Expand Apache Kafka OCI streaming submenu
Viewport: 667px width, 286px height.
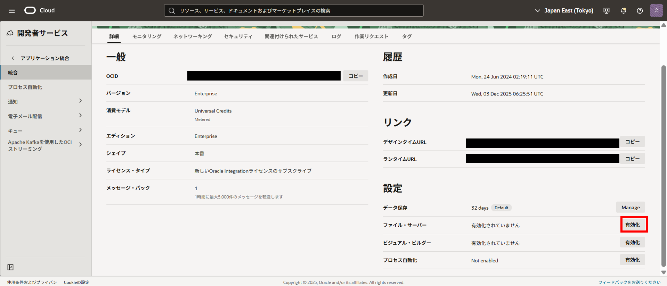pyautogui.click(x=80, y=145)
